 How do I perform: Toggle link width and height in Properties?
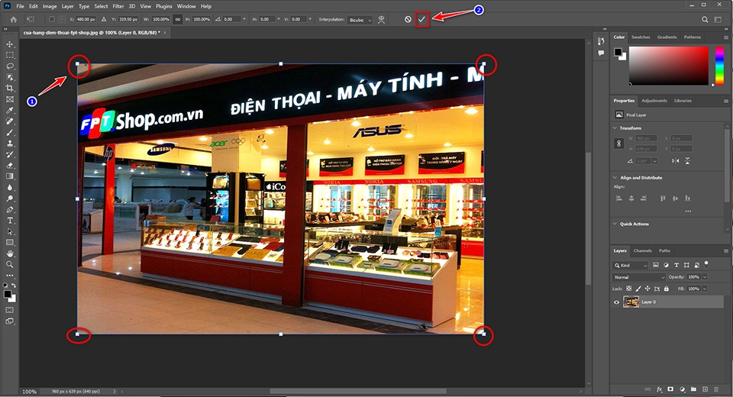[619, 144]
